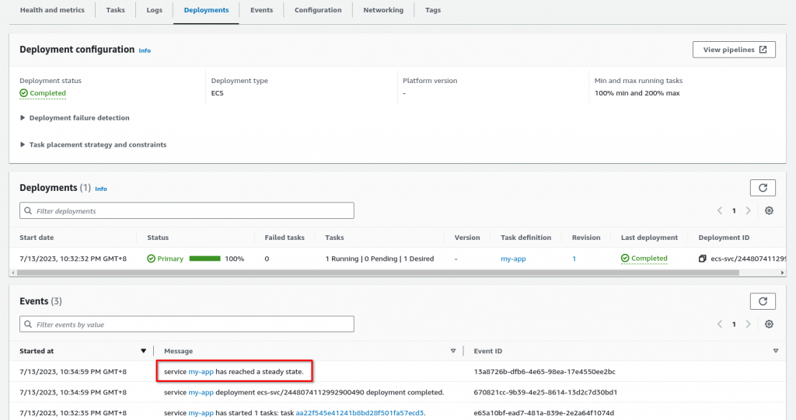
Task: Refresh the Events list
Action: tap(763, 301)
